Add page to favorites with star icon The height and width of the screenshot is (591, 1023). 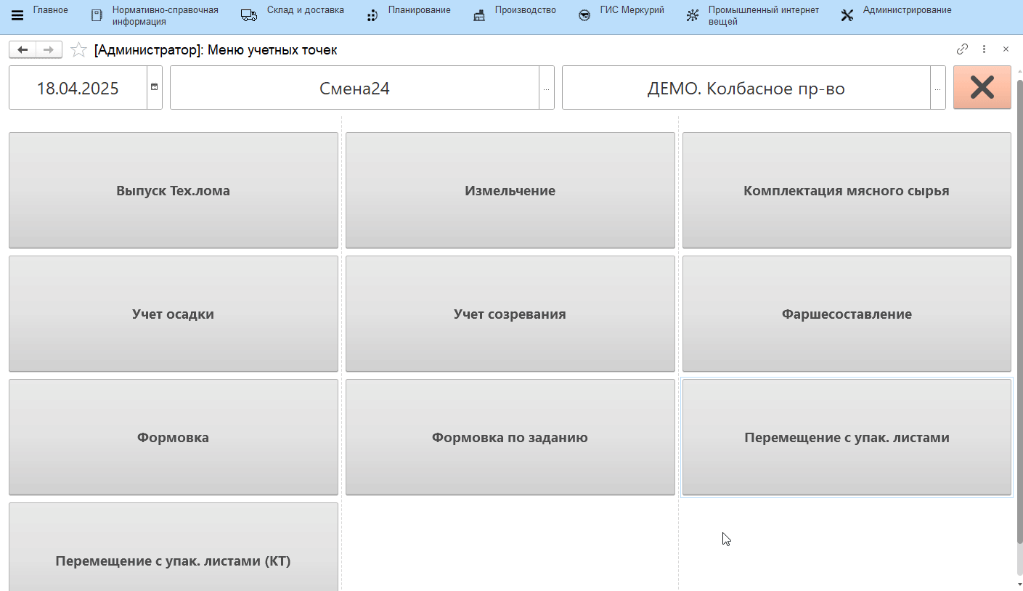click(x=78, y=50)
